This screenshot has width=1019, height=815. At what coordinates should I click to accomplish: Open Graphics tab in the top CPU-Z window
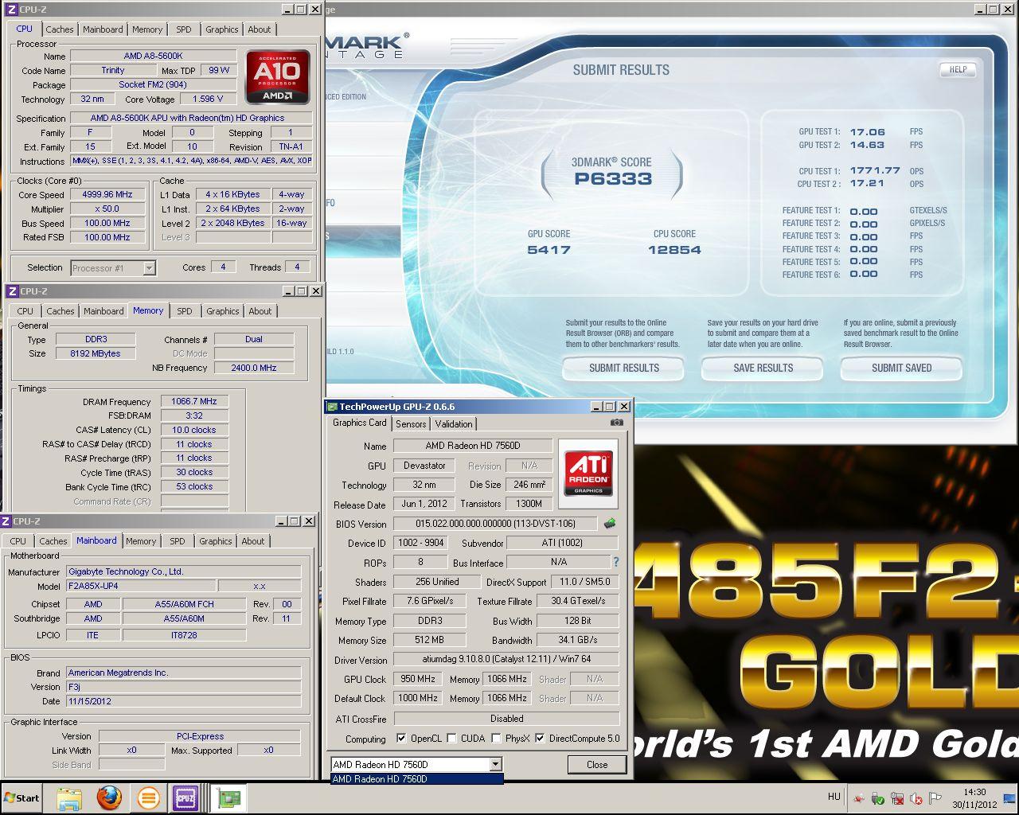click(221, 29)
